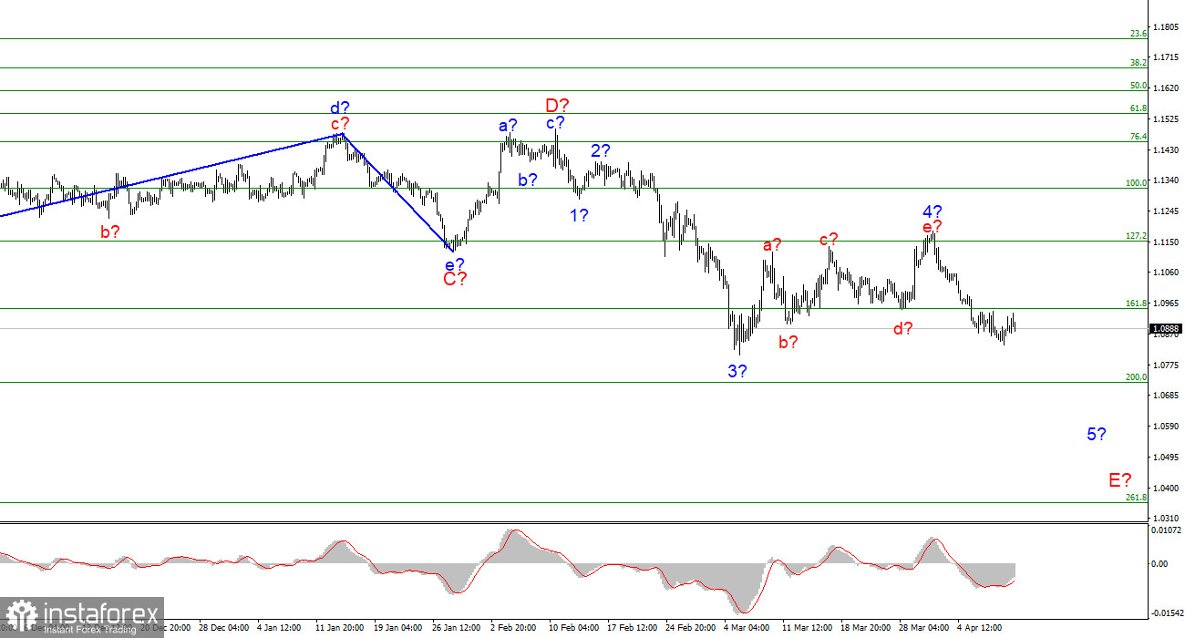Select the 23.6 Fibonacci level label

tap(1138, 34)
